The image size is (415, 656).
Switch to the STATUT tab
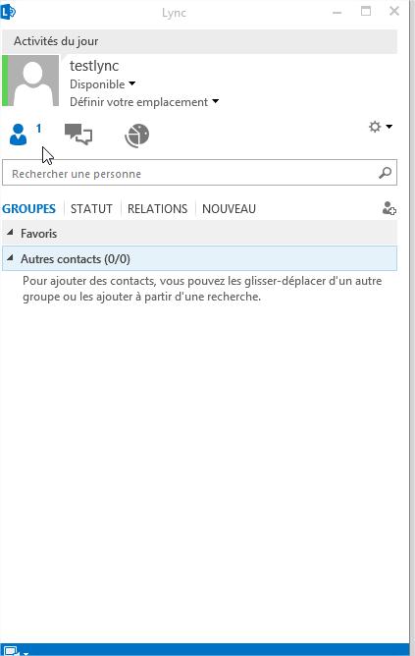tap(91, 208)
